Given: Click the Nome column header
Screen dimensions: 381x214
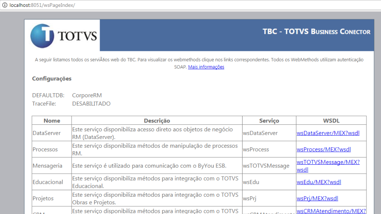Looking at the screenshot, I should click(52, 120).
